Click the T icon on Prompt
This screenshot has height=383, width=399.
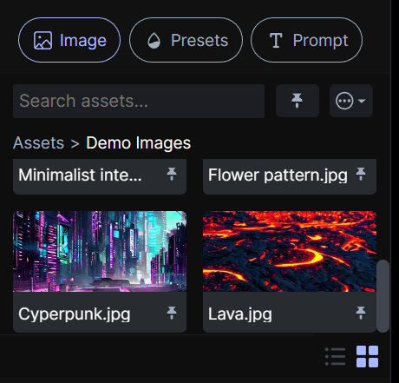click(276, 40)
